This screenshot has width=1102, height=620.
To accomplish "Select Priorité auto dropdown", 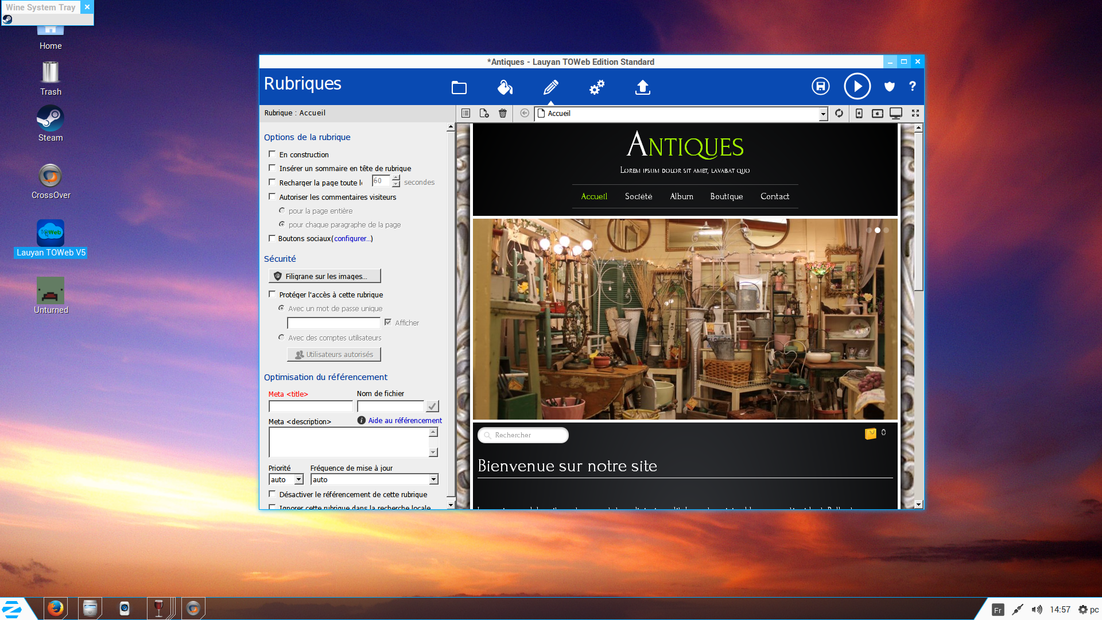I will click(286, 479).
